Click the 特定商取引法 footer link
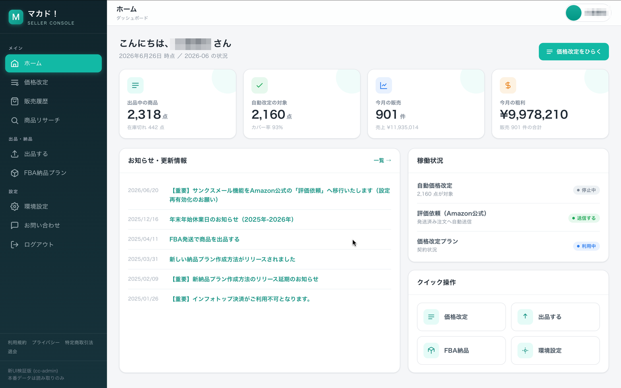Screen dimensions: 621x388 click(79, 343)
